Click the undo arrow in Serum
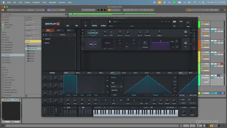Image resolution: width=227 pixels, height=128 pixels. [x=174, y=26]
